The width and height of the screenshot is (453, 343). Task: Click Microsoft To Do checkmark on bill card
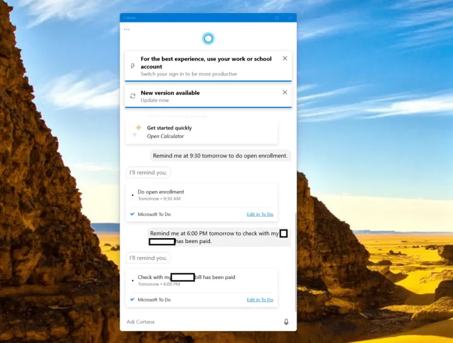coord(132,300)
